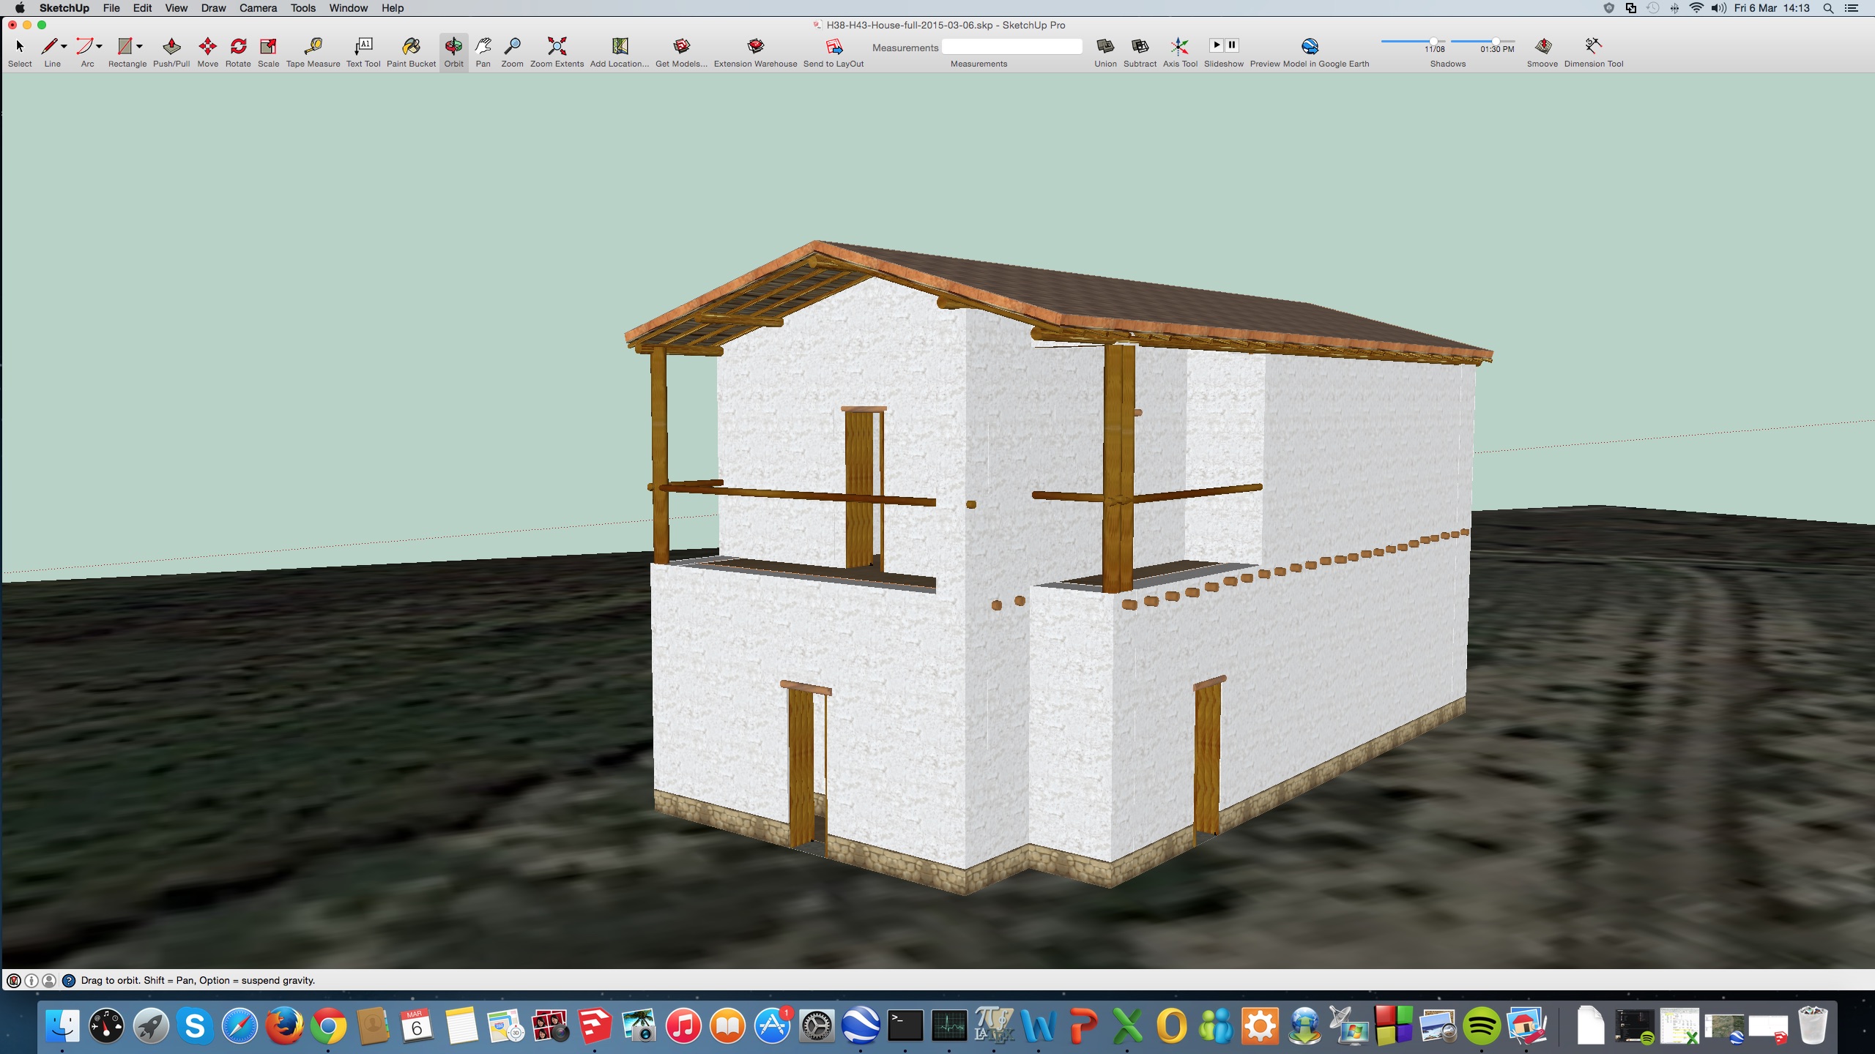Activate the Dimension Tool
The height and width of the screenshot is (1054, 1875).
1593,47
